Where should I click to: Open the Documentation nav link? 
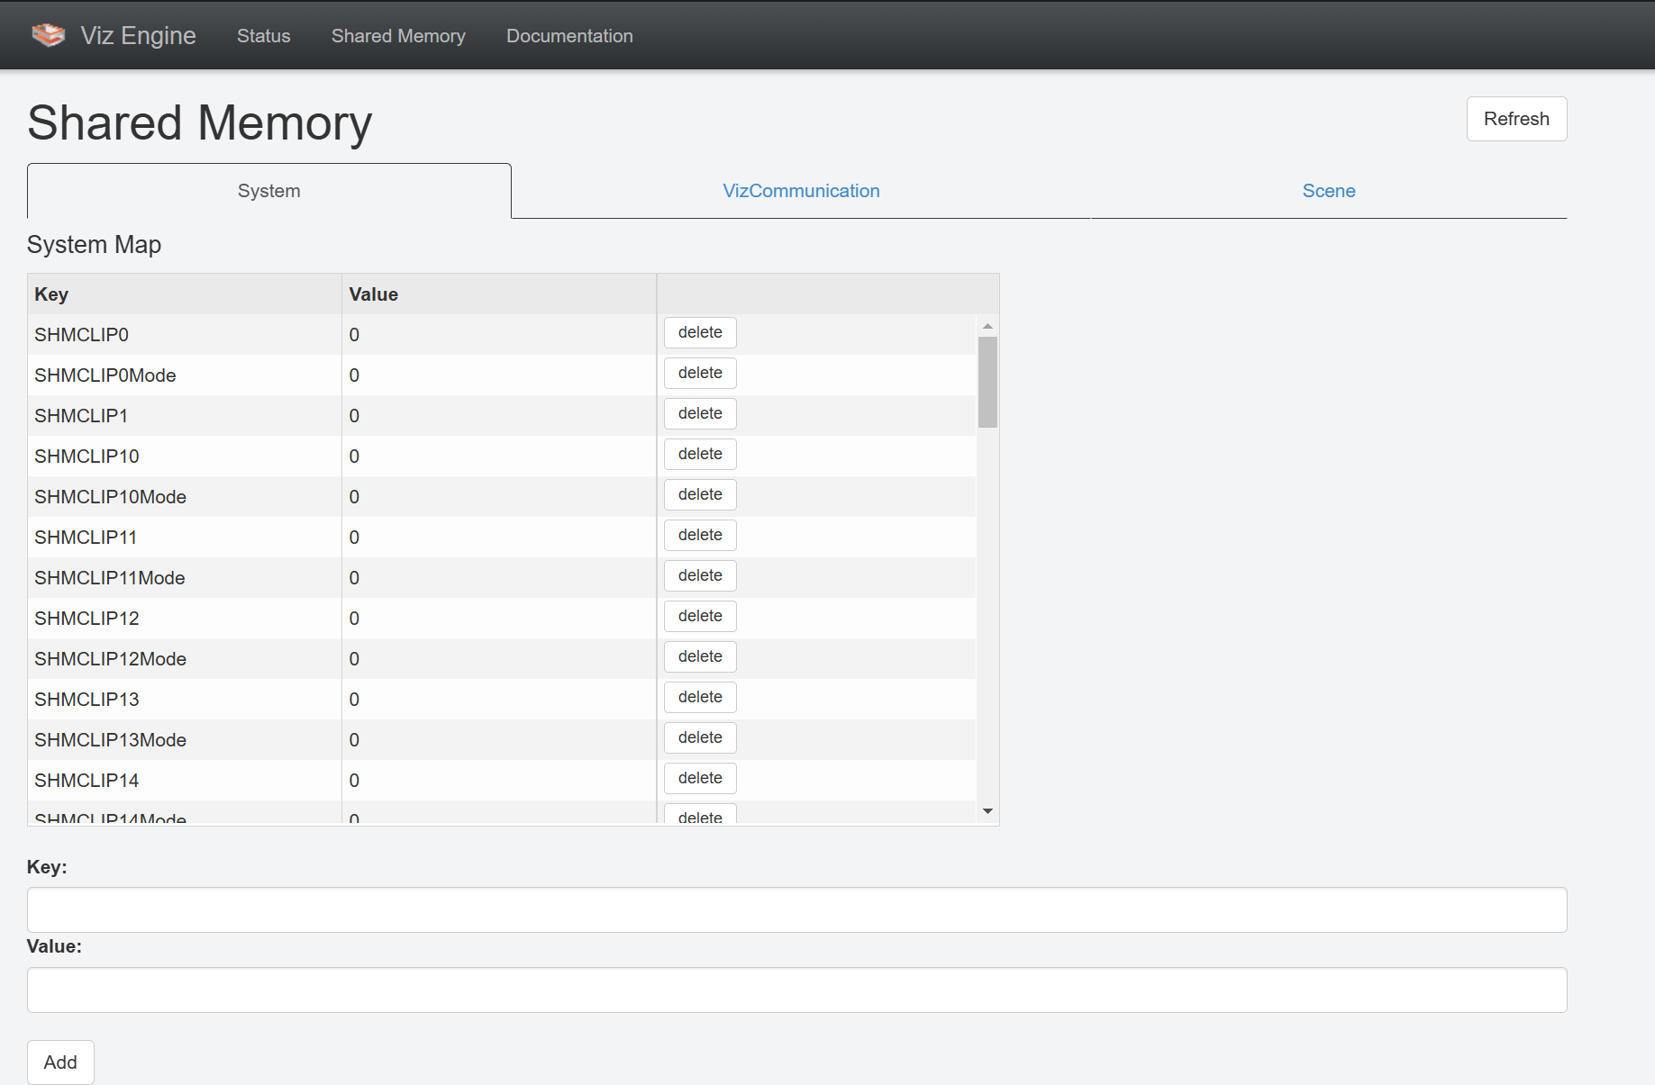click(x=569, y=36)
